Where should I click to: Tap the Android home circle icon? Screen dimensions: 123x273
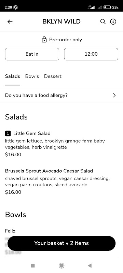tap(61, 265)
